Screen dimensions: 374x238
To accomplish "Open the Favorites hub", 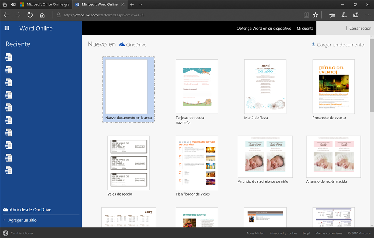I will pyautogui.click(x=332, y=15).
